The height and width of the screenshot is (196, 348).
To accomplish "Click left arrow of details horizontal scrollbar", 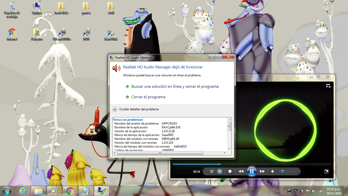I will 115,153.
